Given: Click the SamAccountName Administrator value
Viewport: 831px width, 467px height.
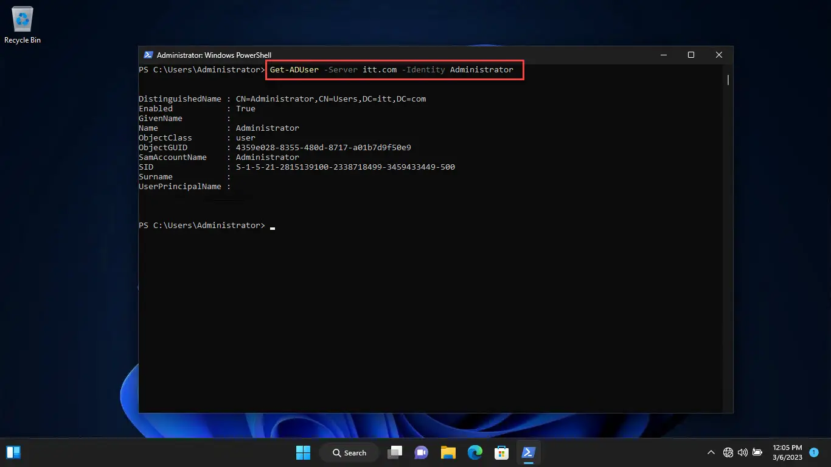Looking at the screenshot, I should click(268, 157).
